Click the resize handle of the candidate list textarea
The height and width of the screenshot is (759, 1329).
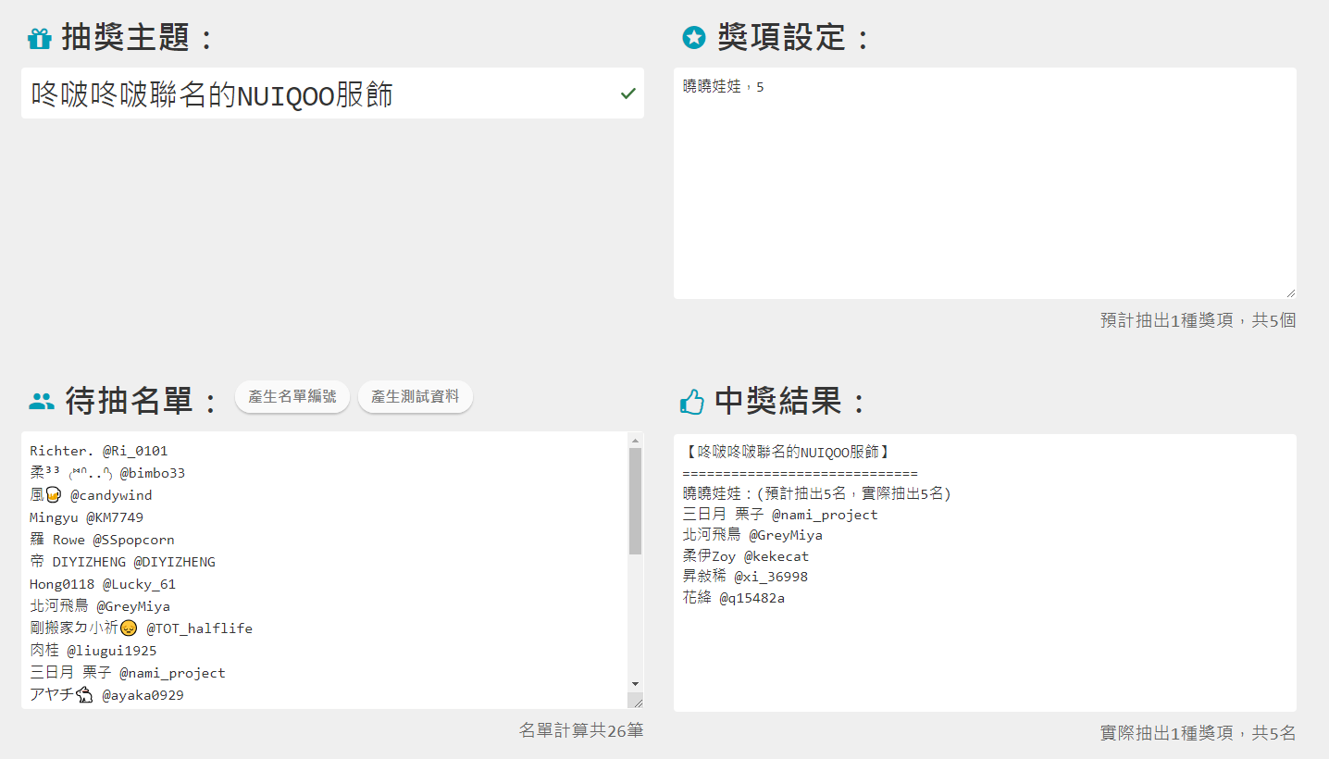(x=637, y=702)
